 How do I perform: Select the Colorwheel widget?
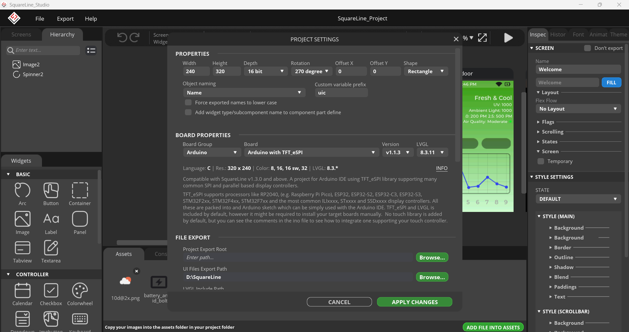[80, 294]
